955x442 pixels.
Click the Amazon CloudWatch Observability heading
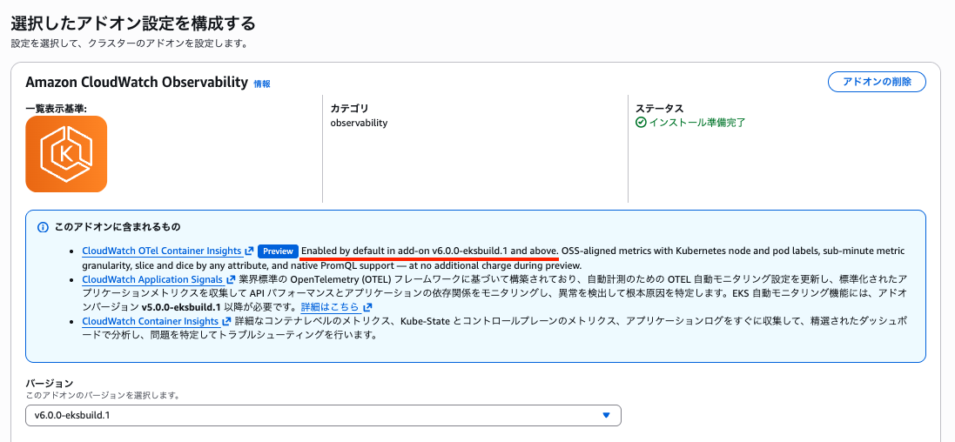click(x=137, y=83)
